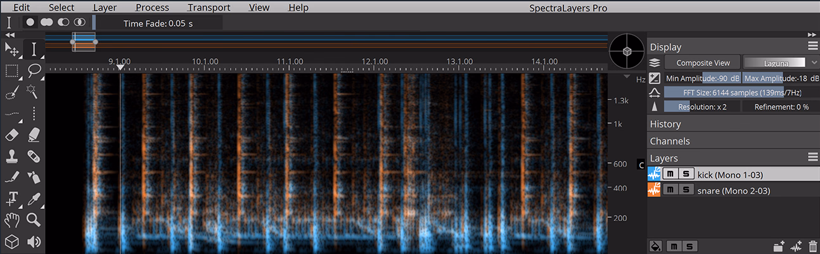Open the Help menu
Viewport: 820px width, 254px height.
click(x=298, y=8)
